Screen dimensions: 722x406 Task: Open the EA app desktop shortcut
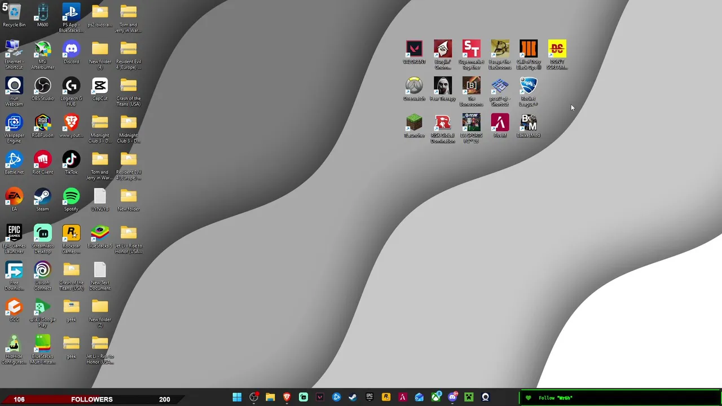point(14,200)
